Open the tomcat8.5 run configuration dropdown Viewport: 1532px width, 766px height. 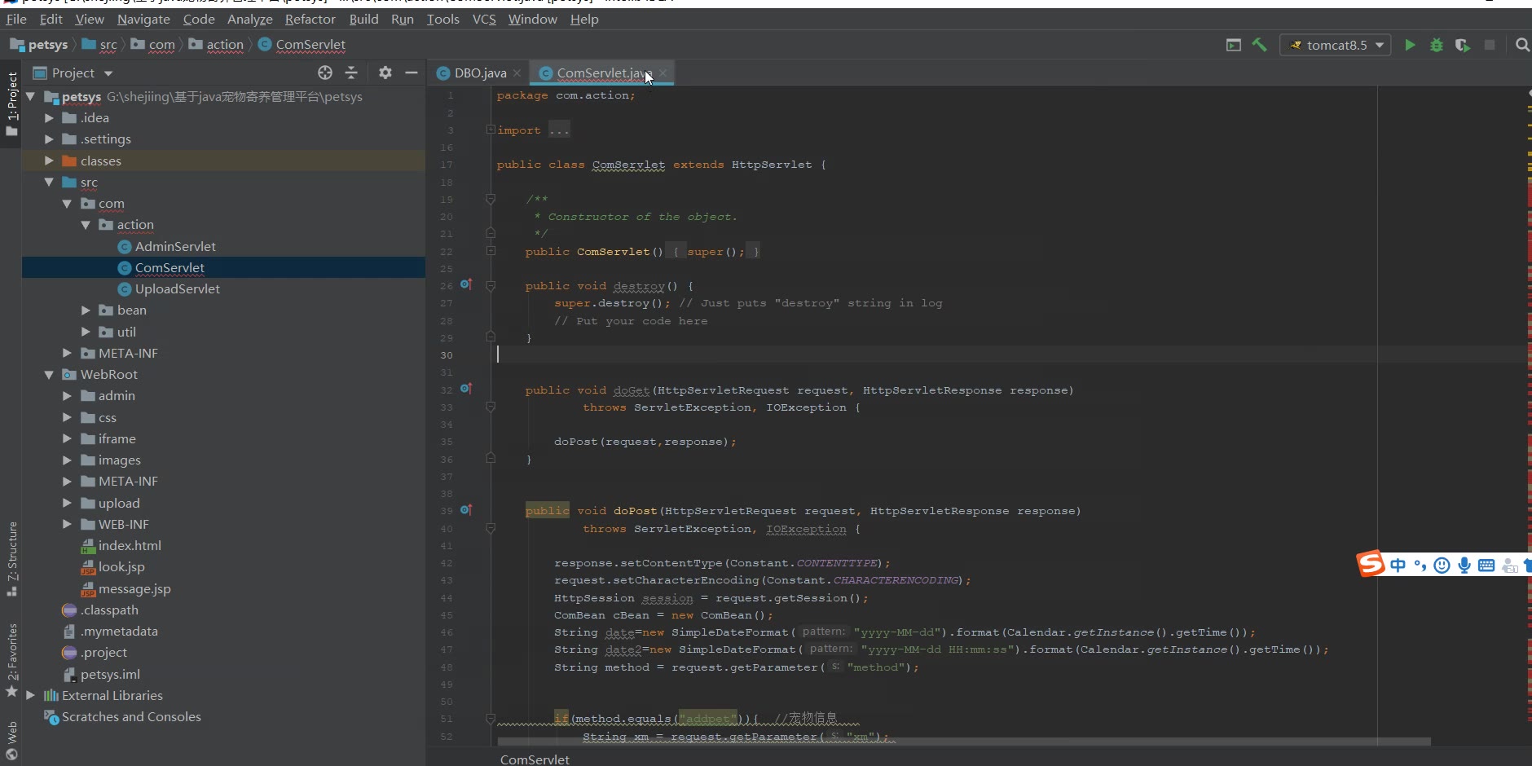click(1341, 46)
